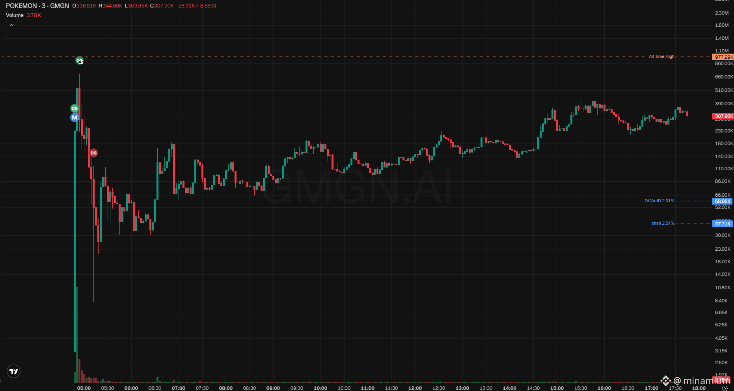Image resolution: width=734 pixels, height=391 pixels.
Task: Click the 110.00K price axis label
Action: 724,169
